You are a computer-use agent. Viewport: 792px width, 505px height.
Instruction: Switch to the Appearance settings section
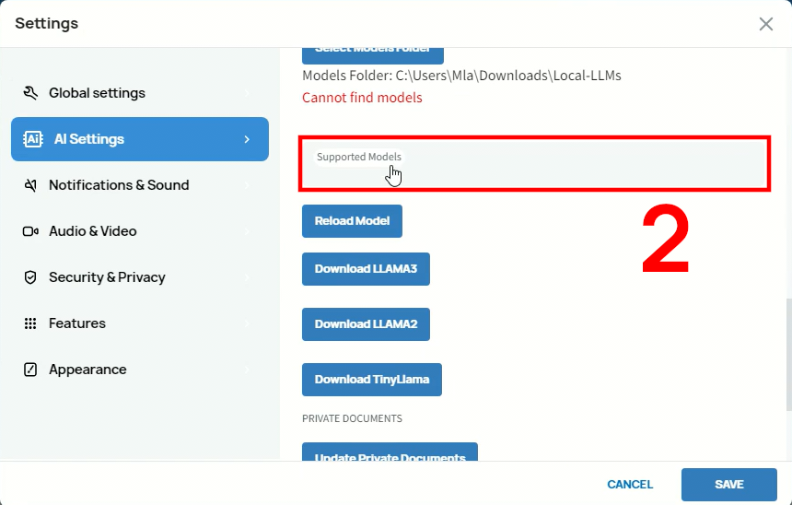[x=87, y=370]
